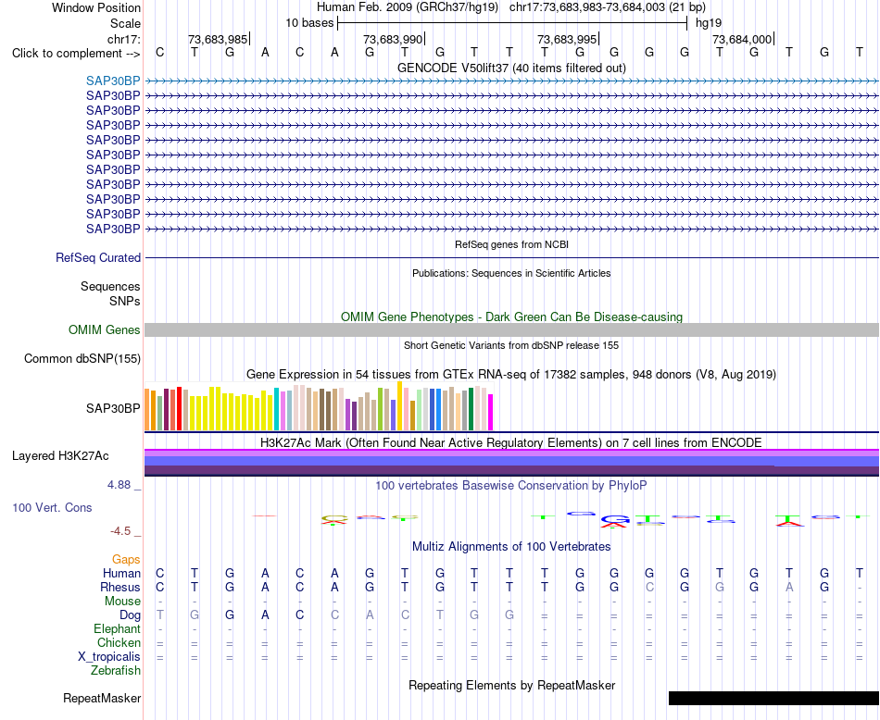The width and height of the screenshot is (880, 720).
Task: Click the chr17:73,683,983-73,684,003 (21 bp) position text
Action: [x=608, y=7]
